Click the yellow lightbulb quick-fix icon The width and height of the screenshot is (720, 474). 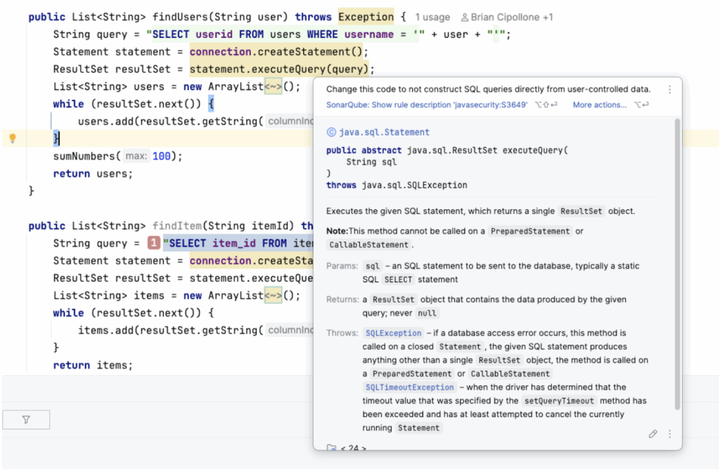coord(12,138)
